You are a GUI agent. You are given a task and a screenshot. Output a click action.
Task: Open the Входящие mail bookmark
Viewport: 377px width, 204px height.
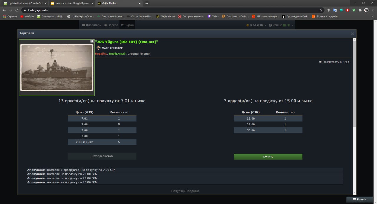pos(51,16)
